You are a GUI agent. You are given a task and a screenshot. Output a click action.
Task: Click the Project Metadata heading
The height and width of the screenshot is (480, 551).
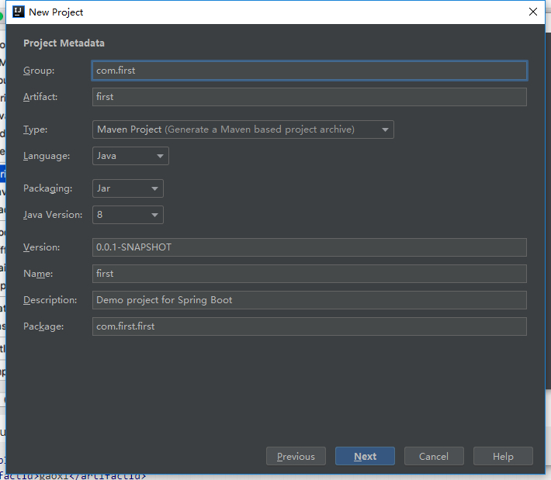(x=64, y=43)
